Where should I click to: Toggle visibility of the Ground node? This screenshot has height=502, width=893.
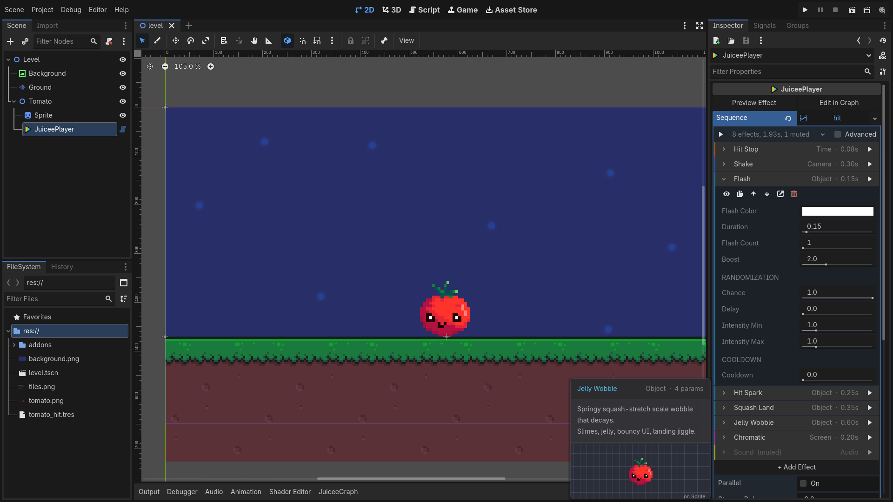(123, 87)
